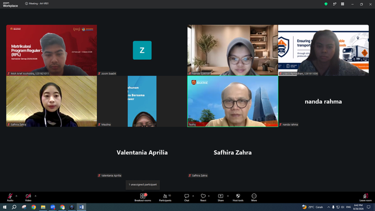Open volume control in system tray
This screenshot has width=375, height=211.
343,207
